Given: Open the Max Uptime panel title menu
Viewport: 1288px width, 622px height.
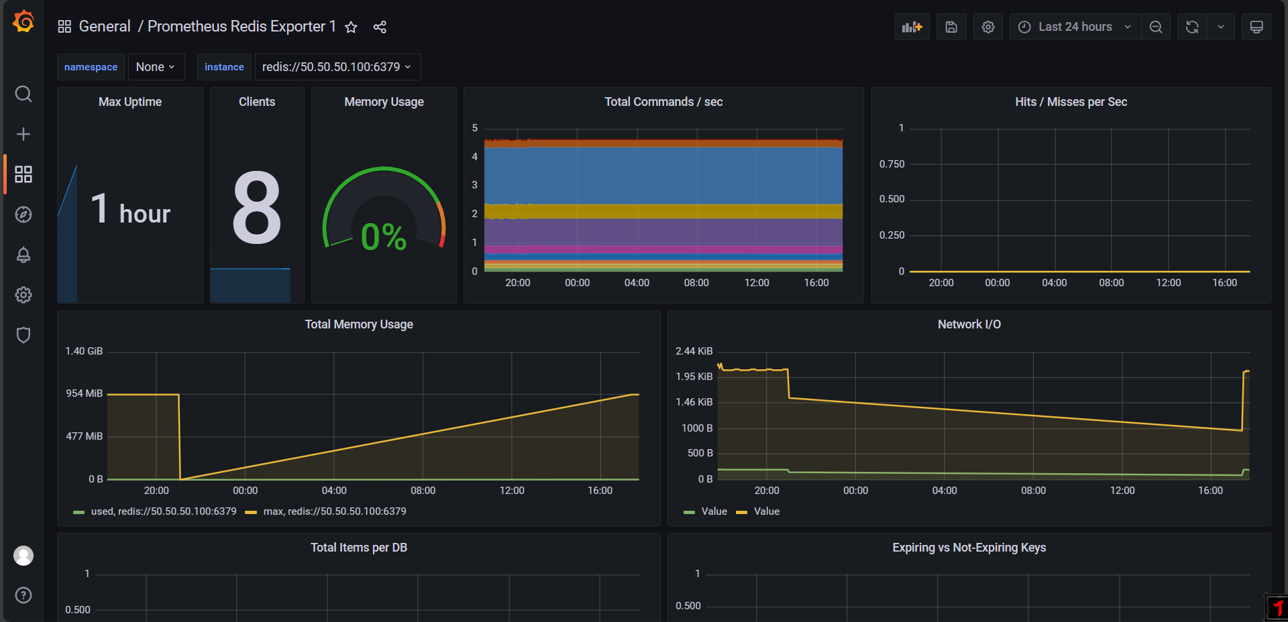Looking at the screenshot, I should click(x=130, y=102).
